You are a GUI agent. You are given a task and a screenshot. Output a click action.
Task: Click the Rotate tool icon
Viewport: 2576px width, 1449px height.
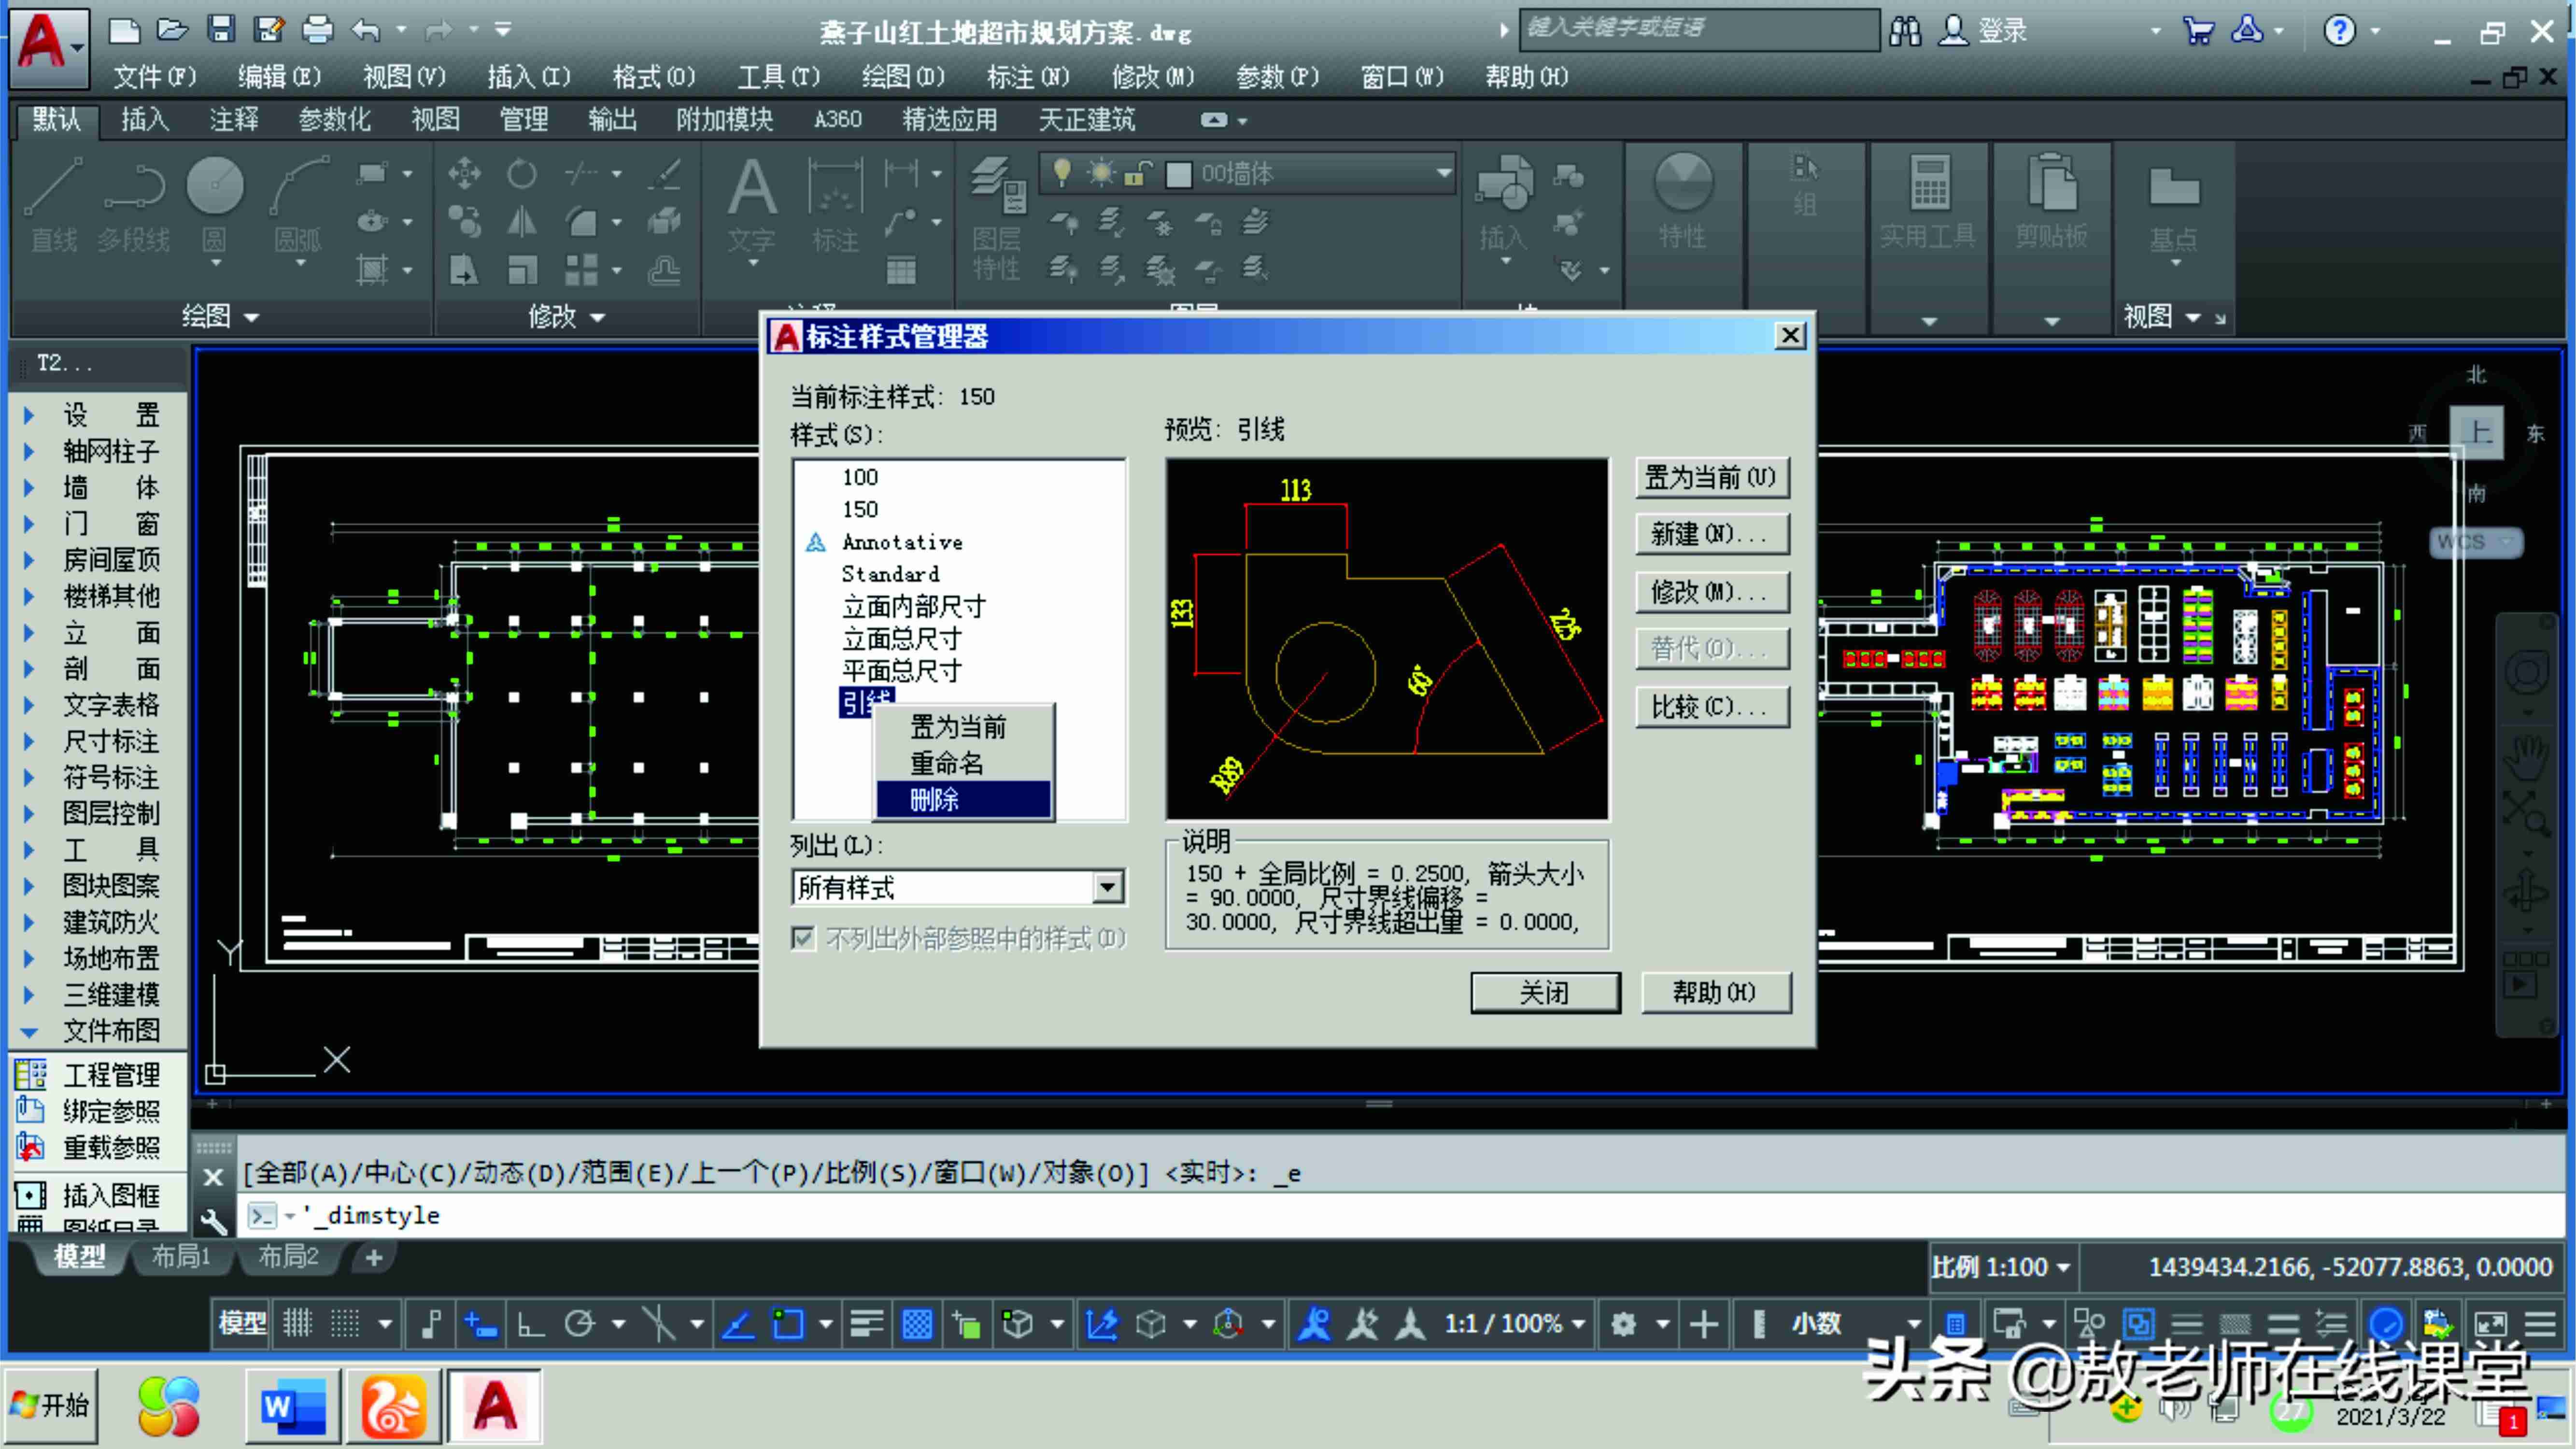point(521,174)
